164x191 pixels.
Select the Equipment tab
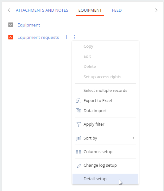click(x=90, y=10)
